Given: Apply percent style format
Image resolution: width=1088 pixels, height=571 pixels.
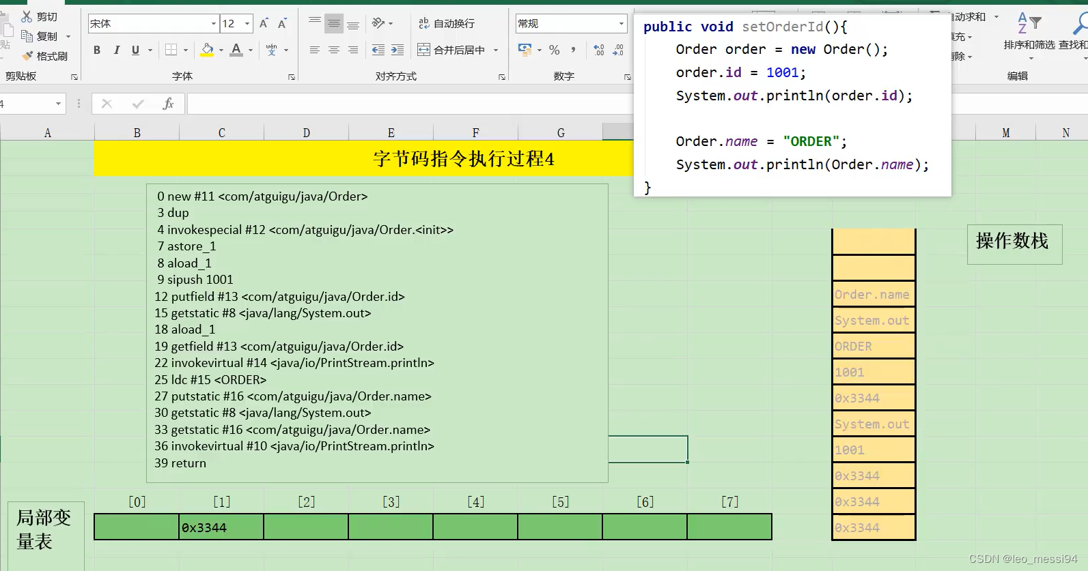Looking at the screenshot, I should (x=555, y=50).
